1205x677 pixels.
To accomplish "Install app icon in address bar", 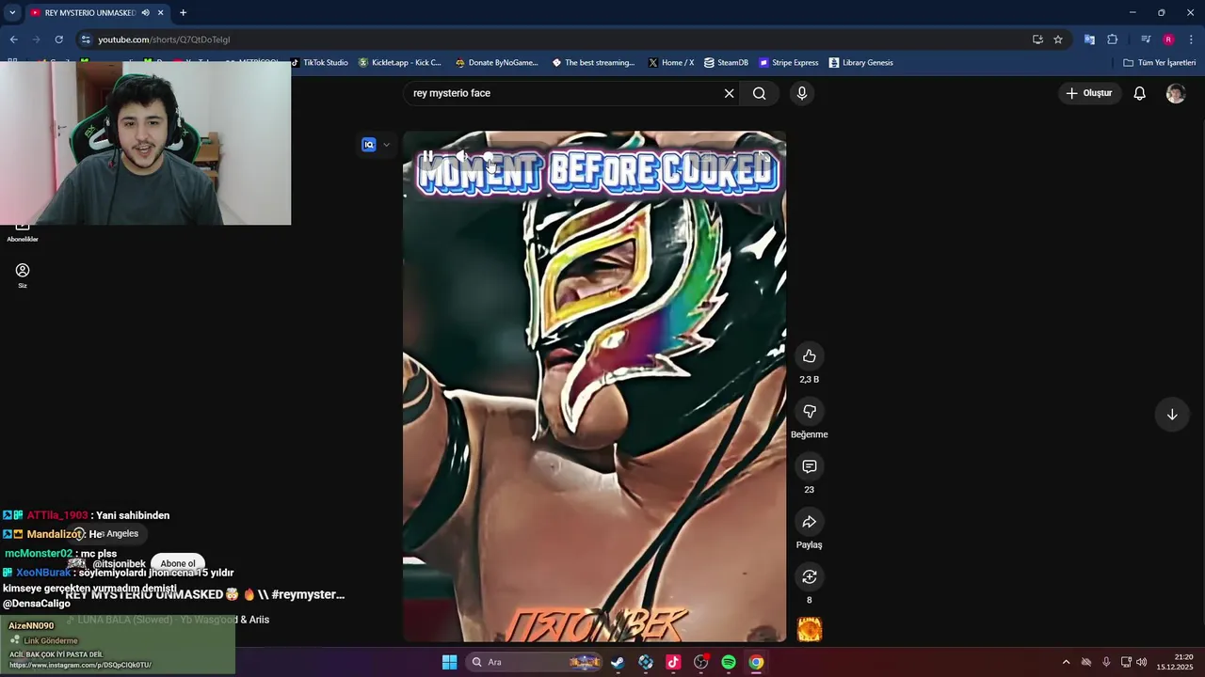I will point(1037,39).
